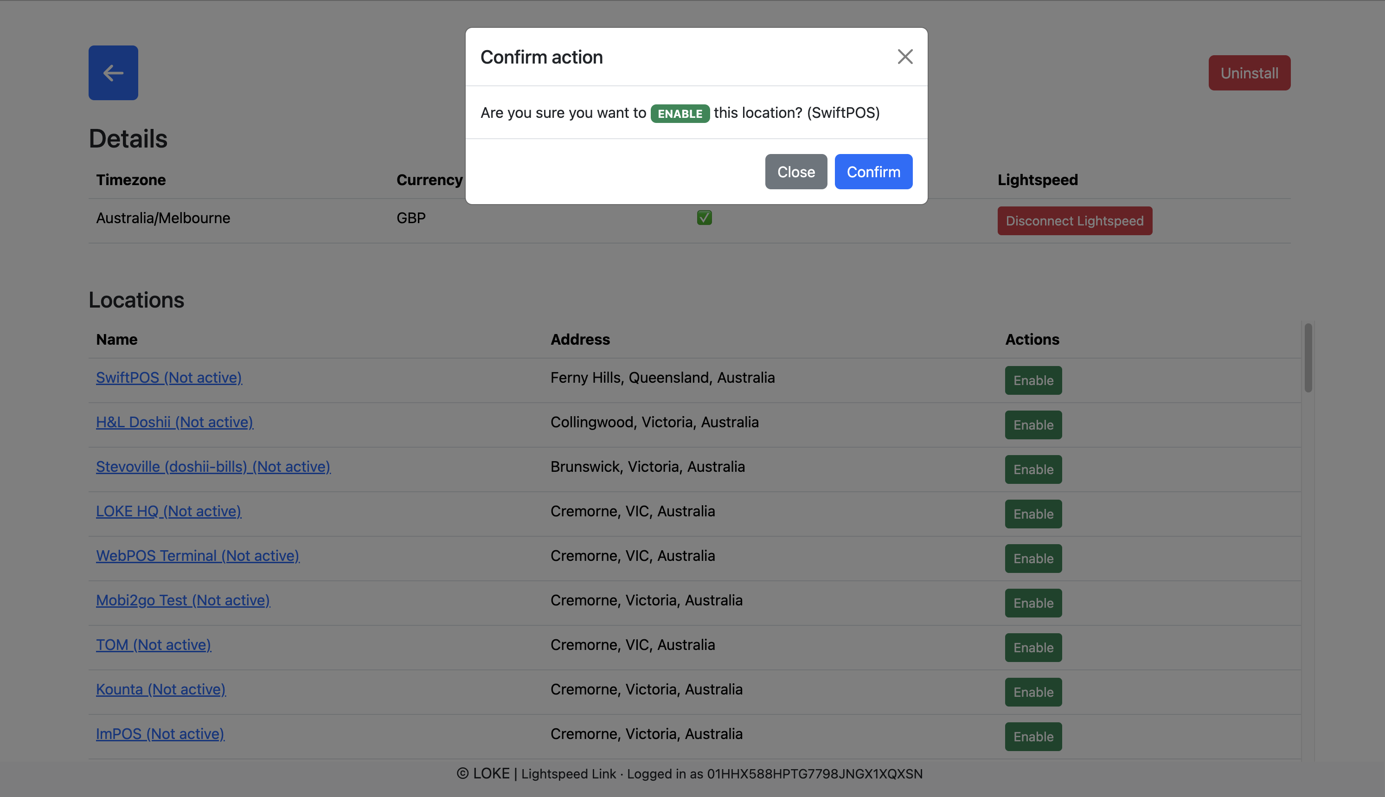Enable the Kounta location
Image resolution: width=1385 pixels, height=797 pixels.
[1033, 692]
